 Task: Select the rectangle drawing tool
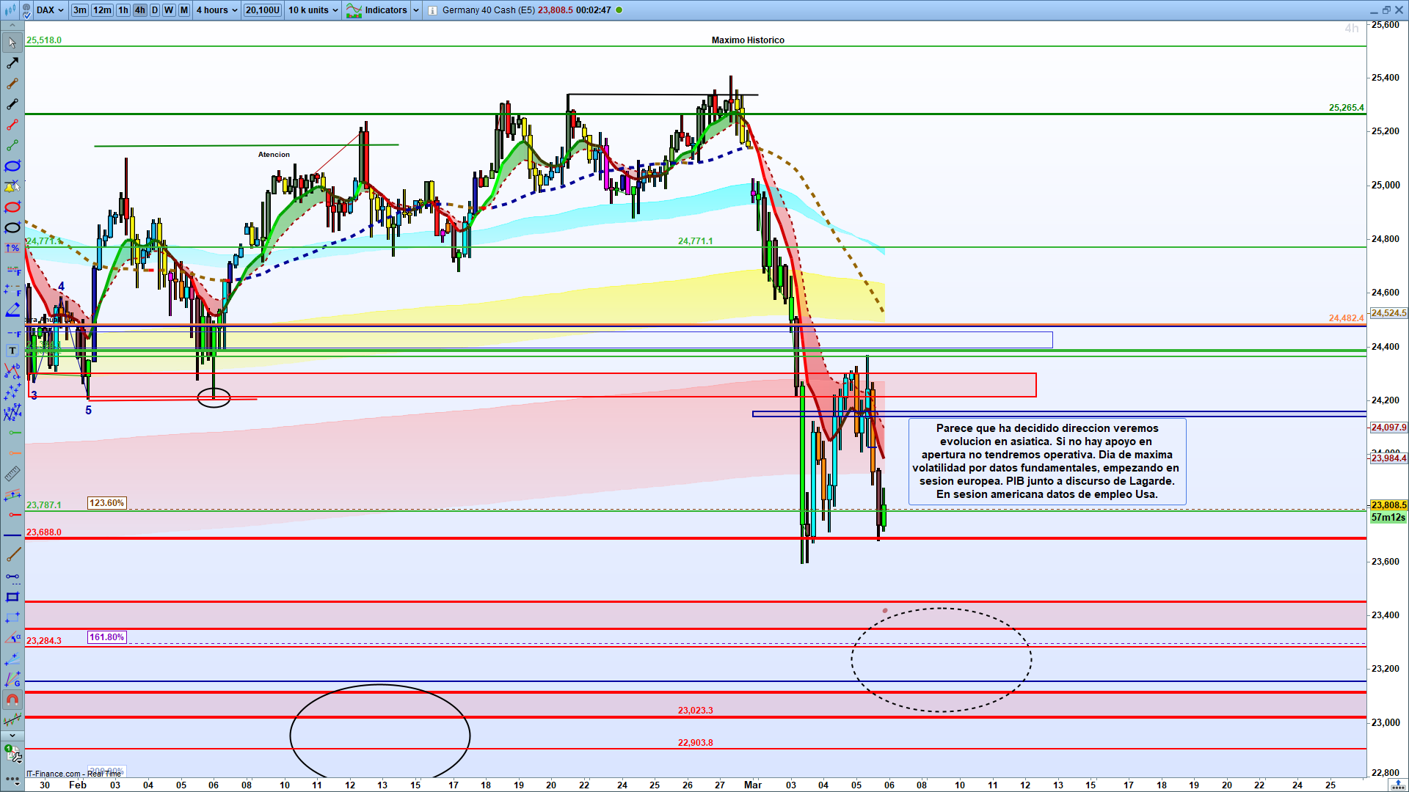tap(12, 597)
